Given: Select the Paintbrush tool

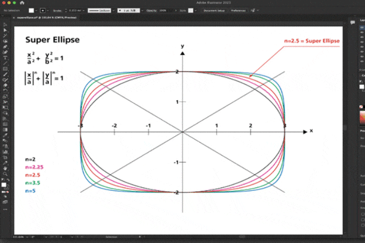Looking at the screenshot, I should (x=5, y=74).
